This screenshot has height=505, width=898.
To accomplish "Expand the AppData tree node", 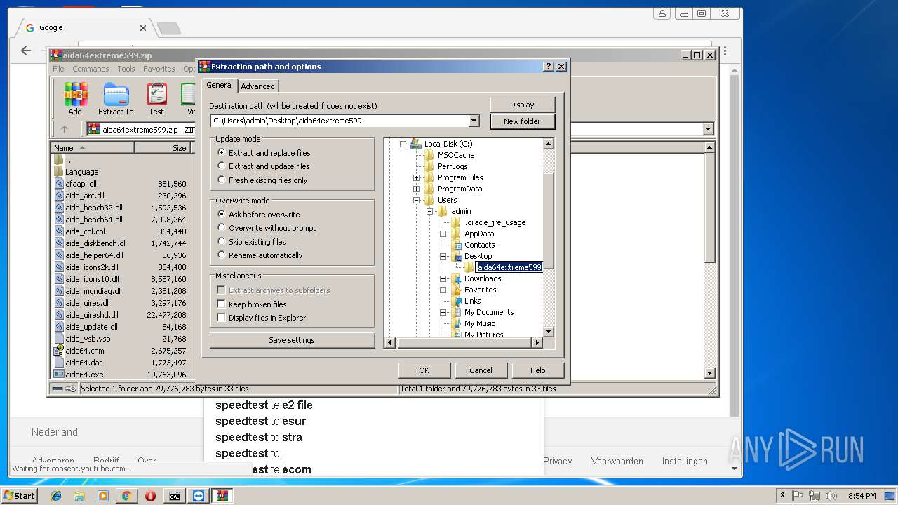I will [x=443, y=234].
